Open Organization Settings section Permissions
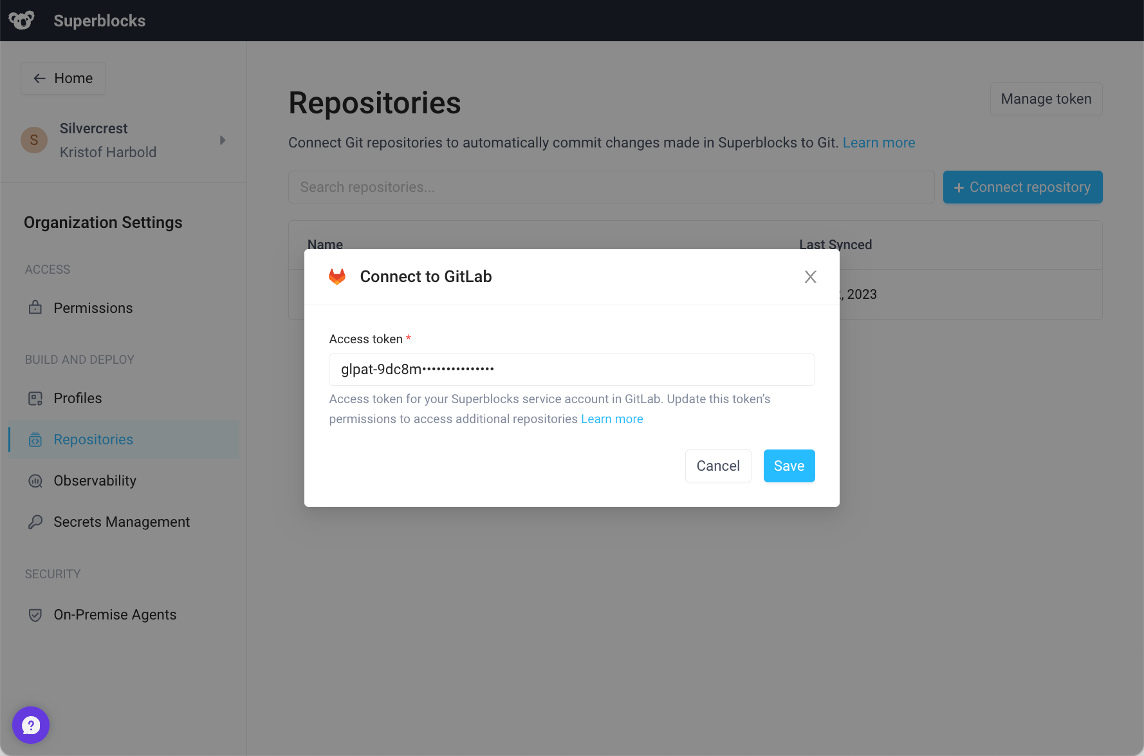This screenshot has width=1144, height=756. click(x=93, y=308)
